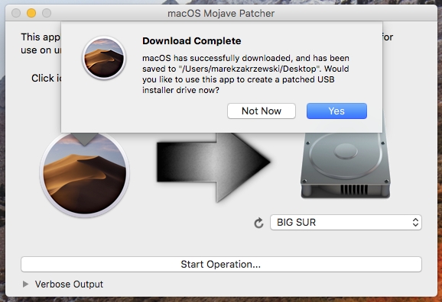442x302 pixels.
Task: Refresh the volume list with the reload icon
Action: (x=258, y=223)
